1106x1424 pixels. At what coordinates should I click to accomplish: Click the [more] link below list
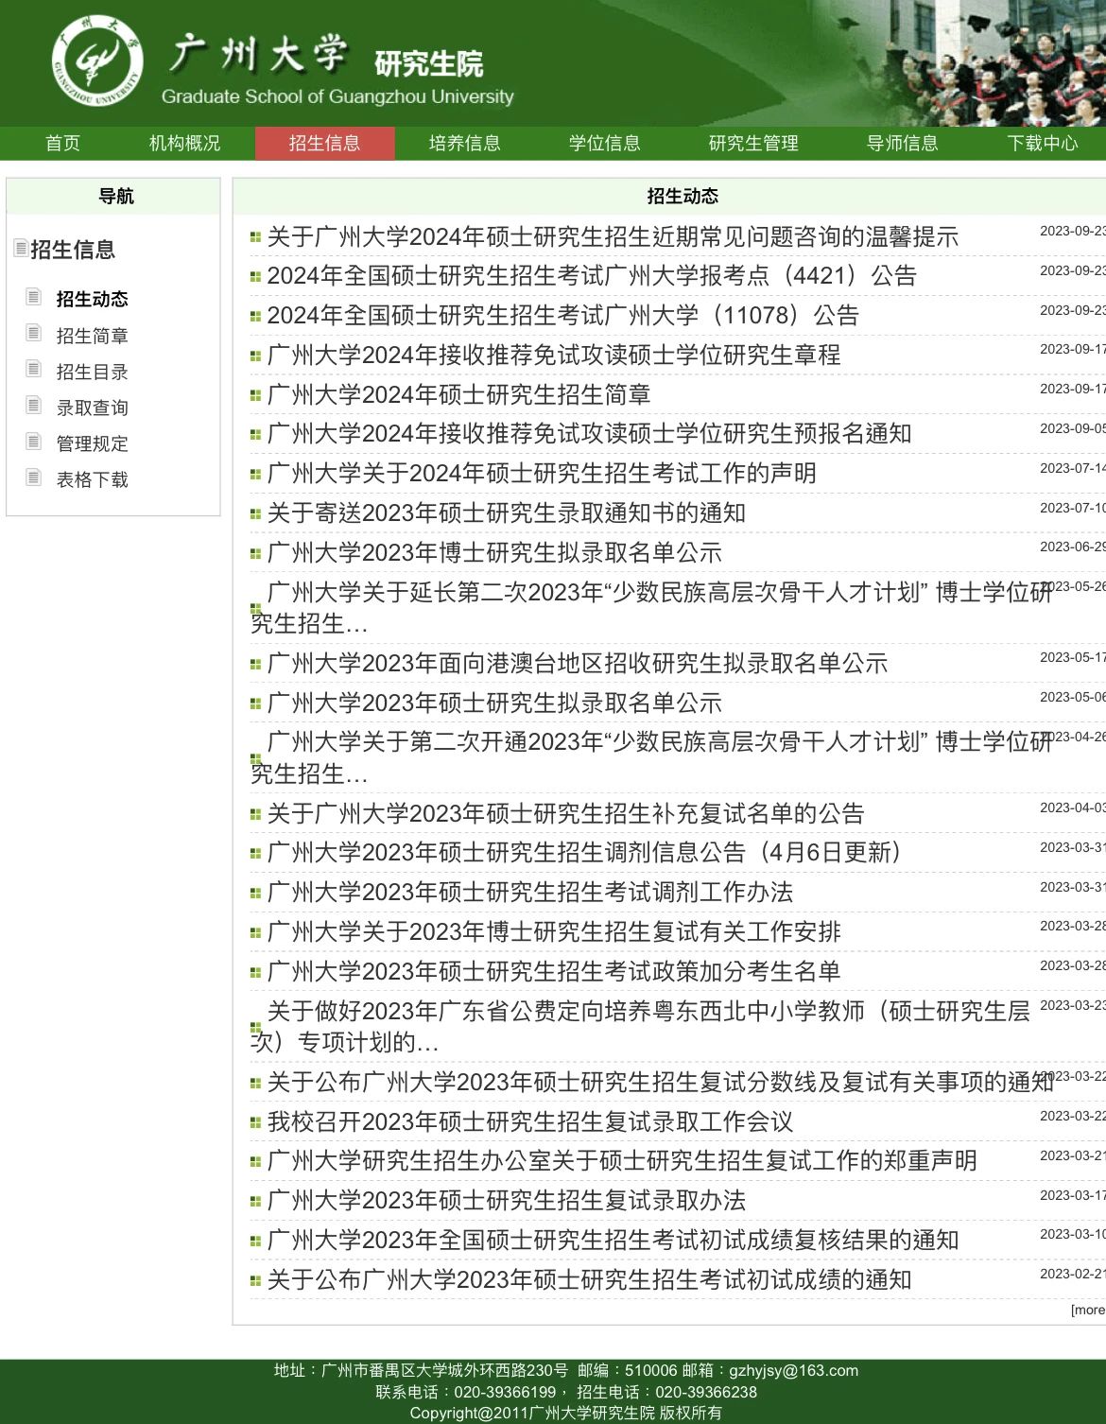(1087, 1310)
